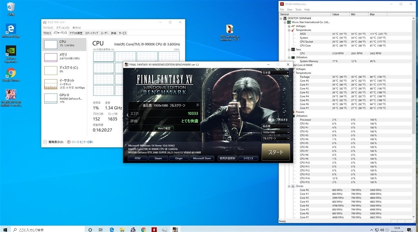
Task: Open the notification center
Action: point(409,230)
